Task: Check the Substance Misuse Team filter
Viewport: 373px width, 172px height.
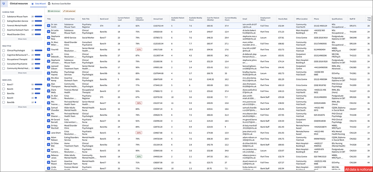Action: (x=4, y=17)
